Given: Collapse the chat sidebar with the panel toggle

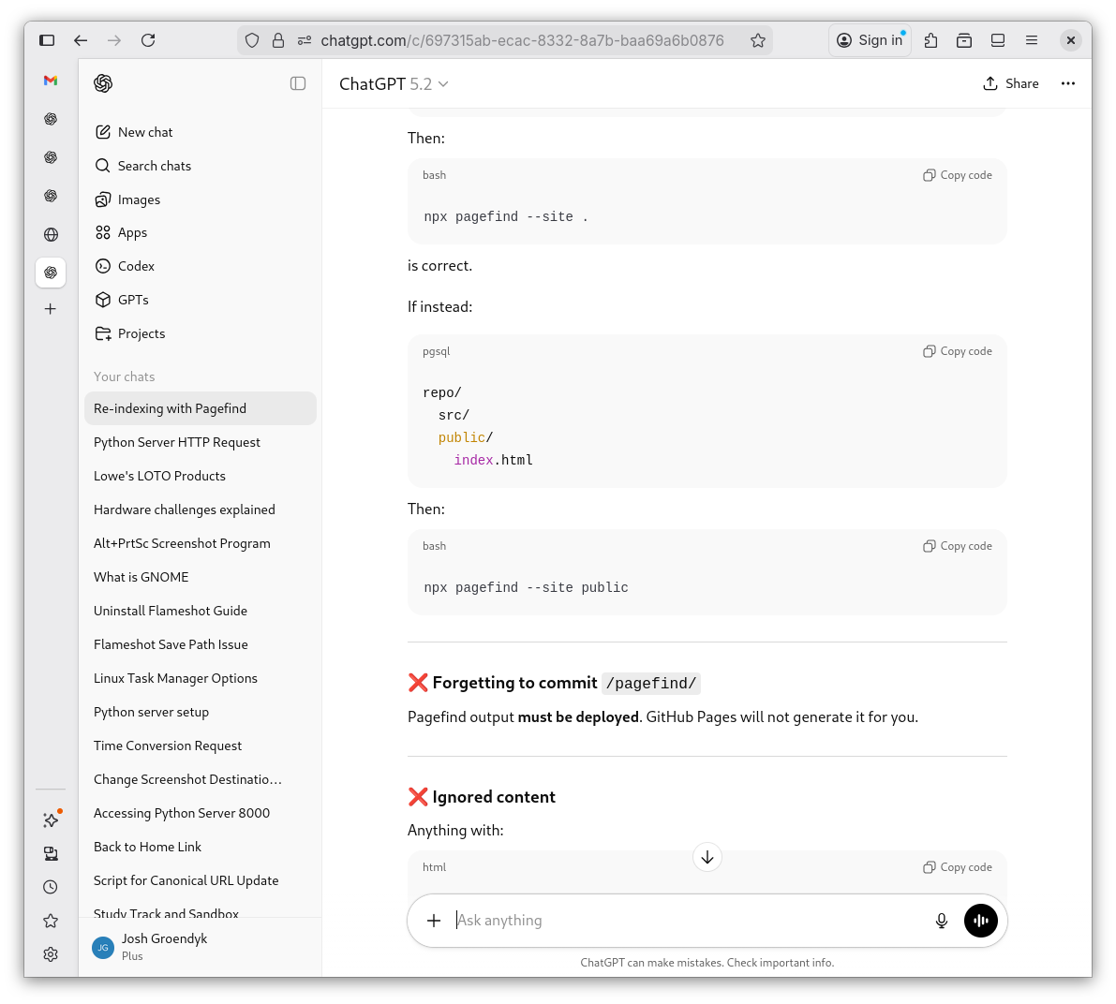Looking at the screenshot, I should (297, 82).
